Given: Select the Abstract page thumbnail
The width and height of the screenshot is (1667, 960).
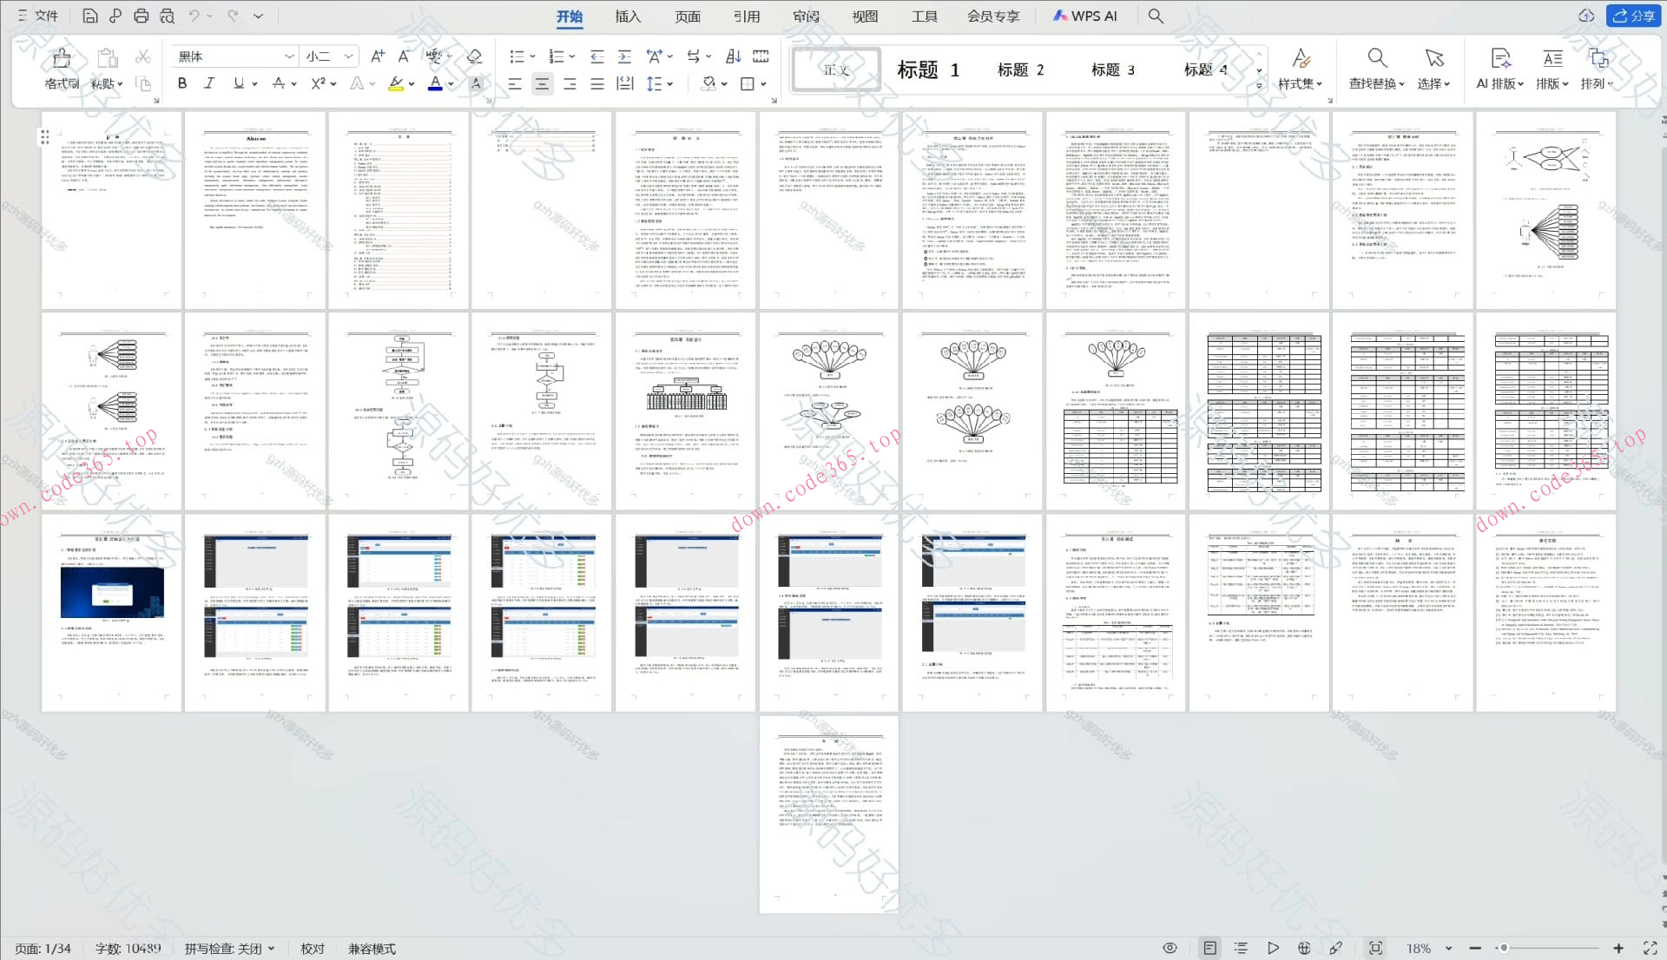Looking at the screenshot, I should [x=255, y=209].
